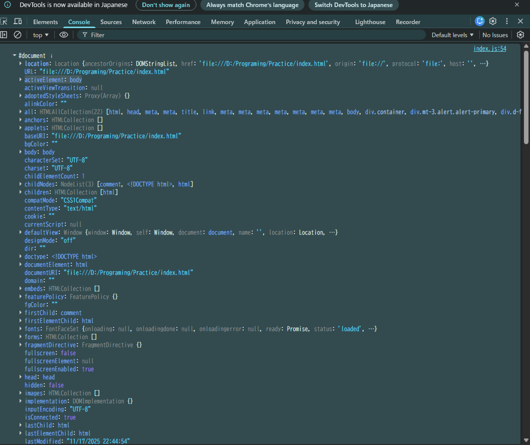The height and width of the screenshot is (445, 530).
Task: Expand the images HTMLCollection property
Action: [21, 393]
